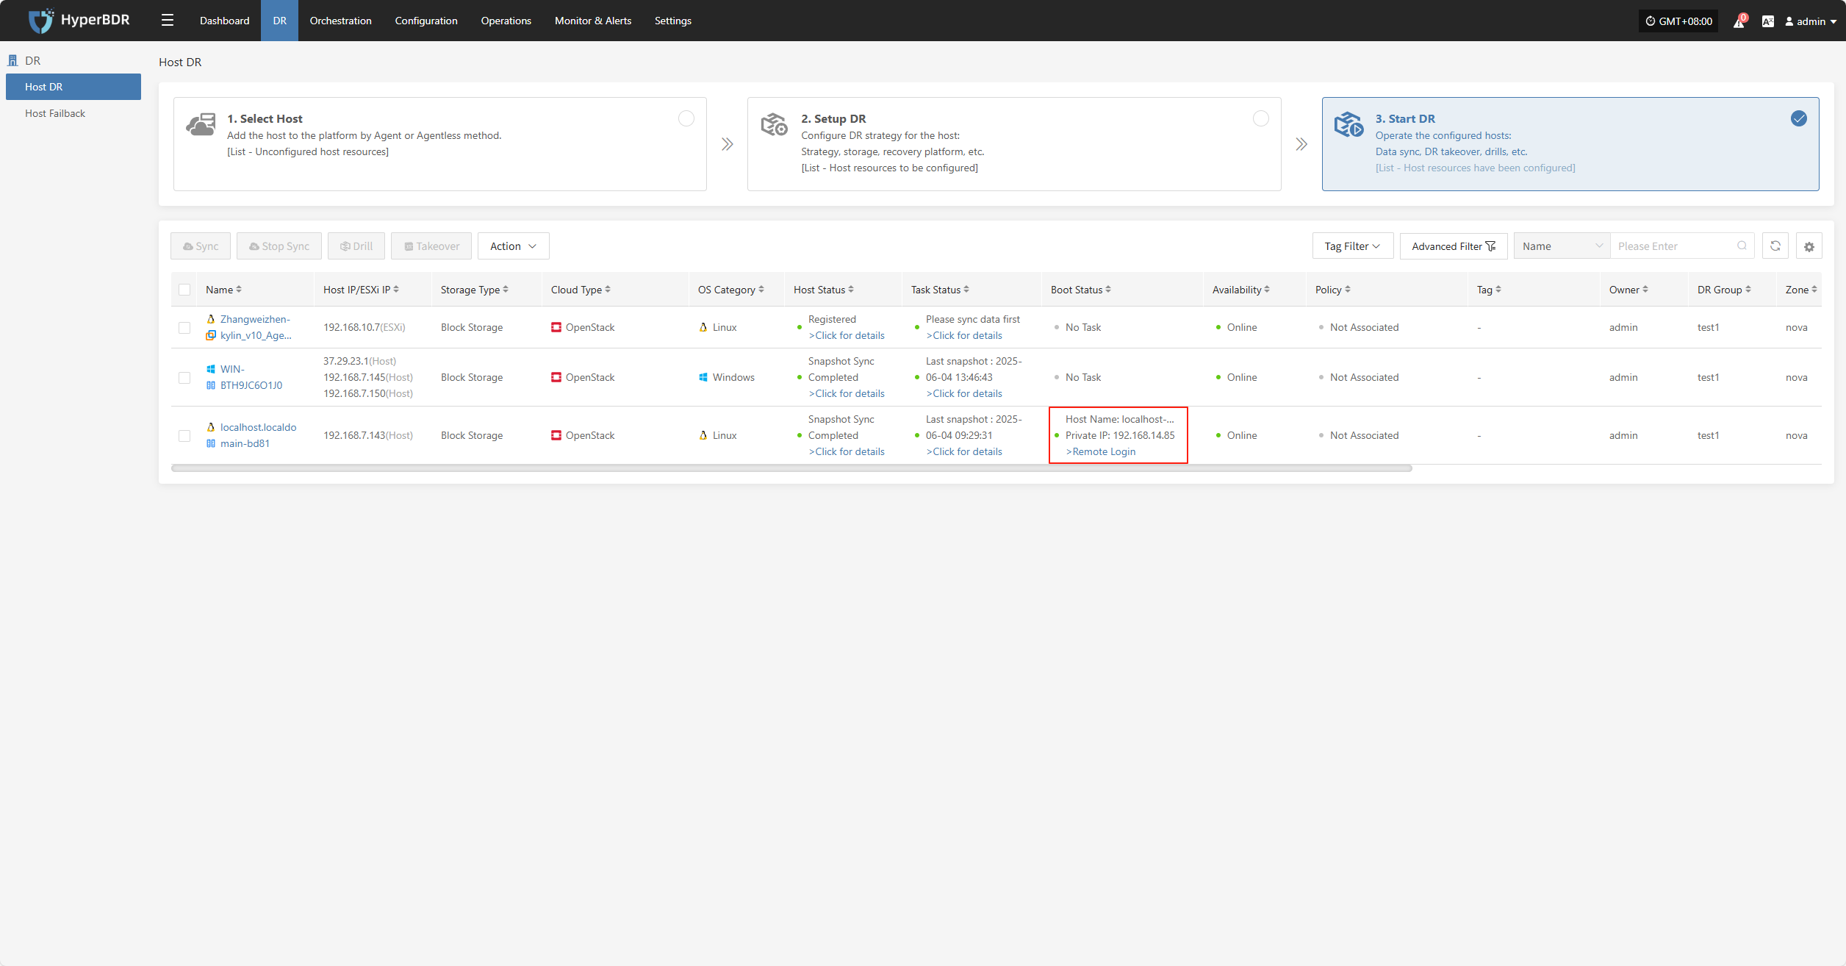
Task: Open the Tag Filter dropdown
Action: [1353, 246]
